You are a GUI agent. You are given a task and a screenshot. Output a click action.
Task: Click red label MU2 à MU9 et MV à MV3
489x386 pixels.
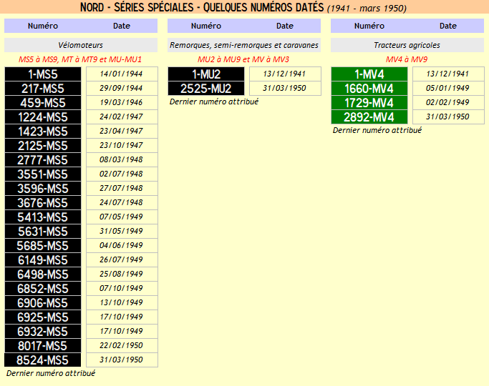click(243, 59)
